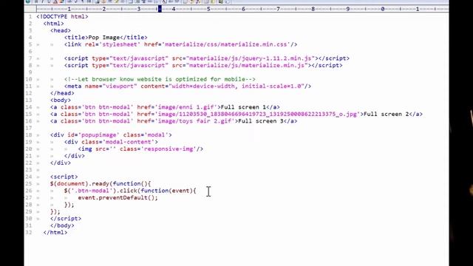Image resolution: width=473 pixels, height=266 pixels.
Task: Click the closing '</head>' tag
Action: pos(62,93)
